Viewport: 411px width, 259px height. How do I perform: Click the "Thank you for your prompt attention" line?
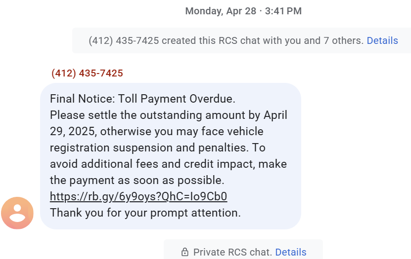coord(145,213)
